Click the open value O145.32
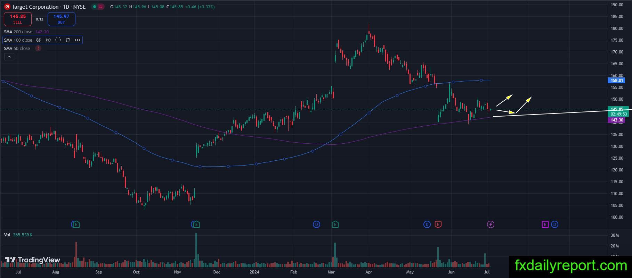The height and width of the screenshot is (278, 632). point(119,7)
